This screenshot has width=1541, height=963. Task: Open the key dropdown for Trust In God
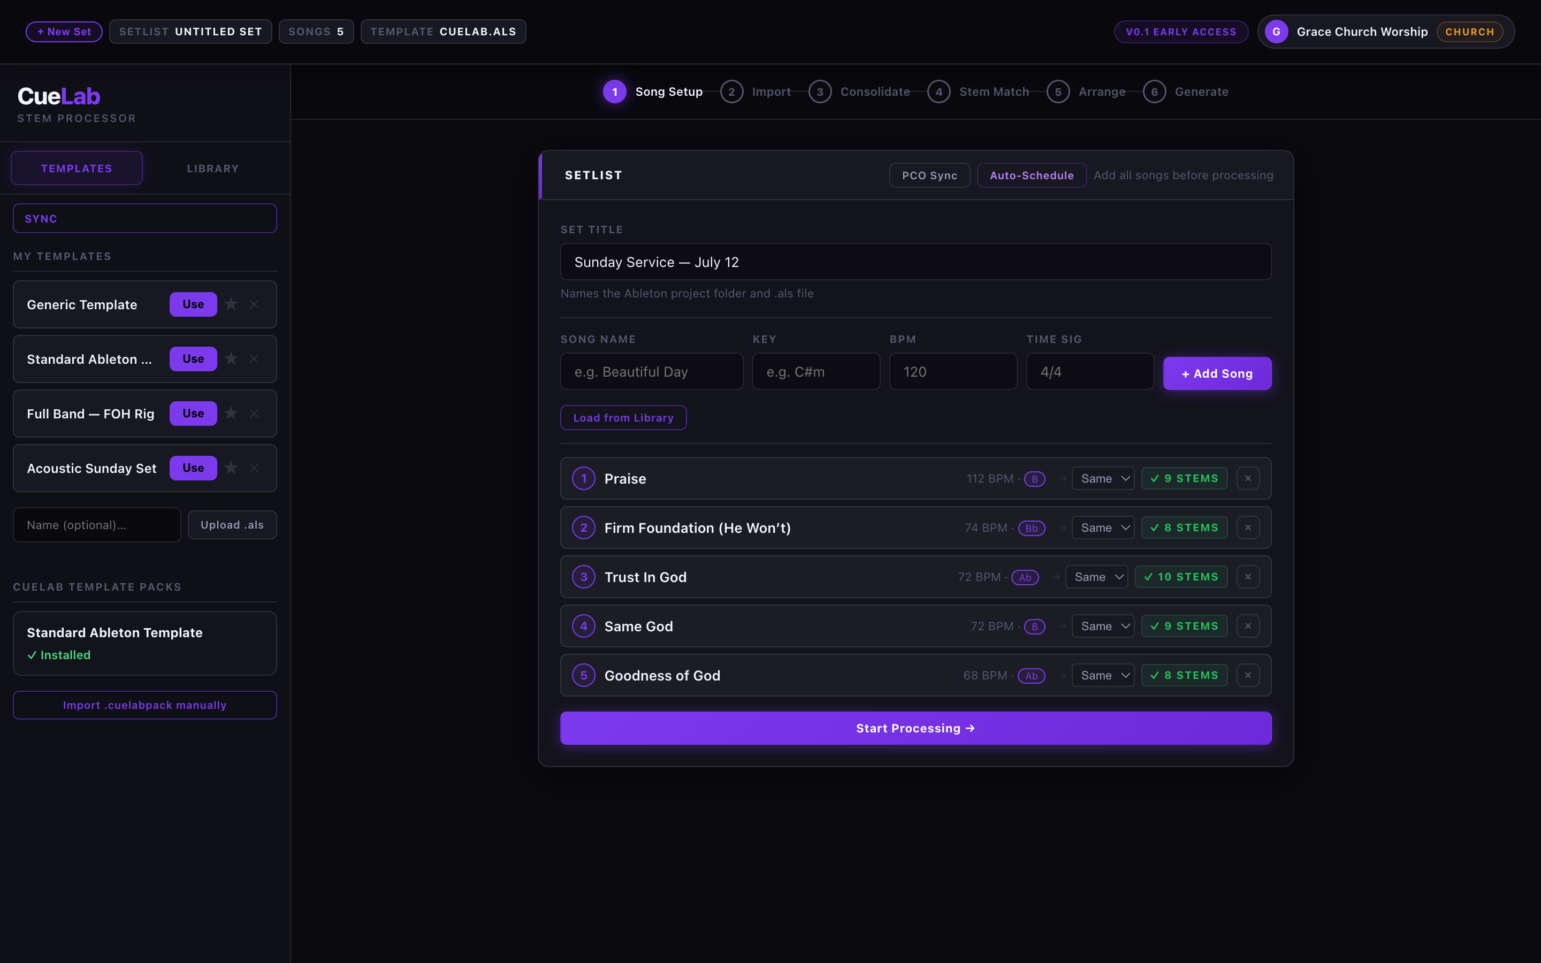(1096, 576)
